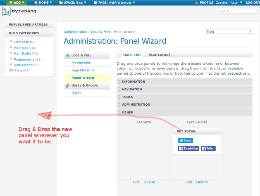Open PROFILE: Guenther Hutter menu

tap(219, 2)
